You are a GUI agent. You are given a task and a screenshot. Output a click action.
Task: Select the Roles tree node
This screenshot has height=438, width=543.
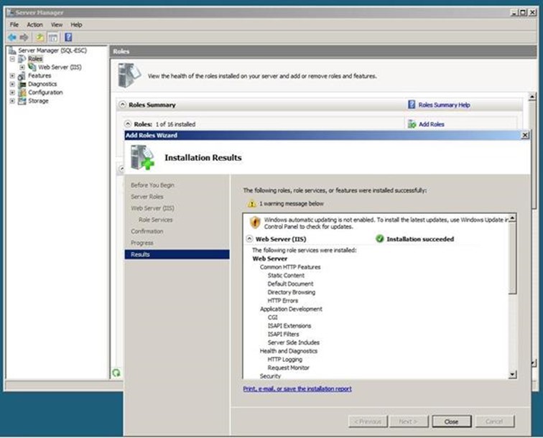click(x=35, y=58)
